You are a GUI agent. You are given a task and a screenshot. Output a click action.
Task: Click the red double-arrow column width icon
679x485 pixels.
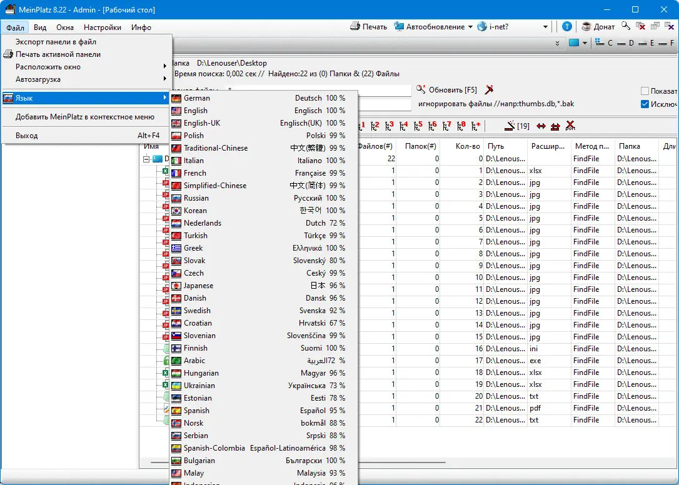[x=541, y=126]
